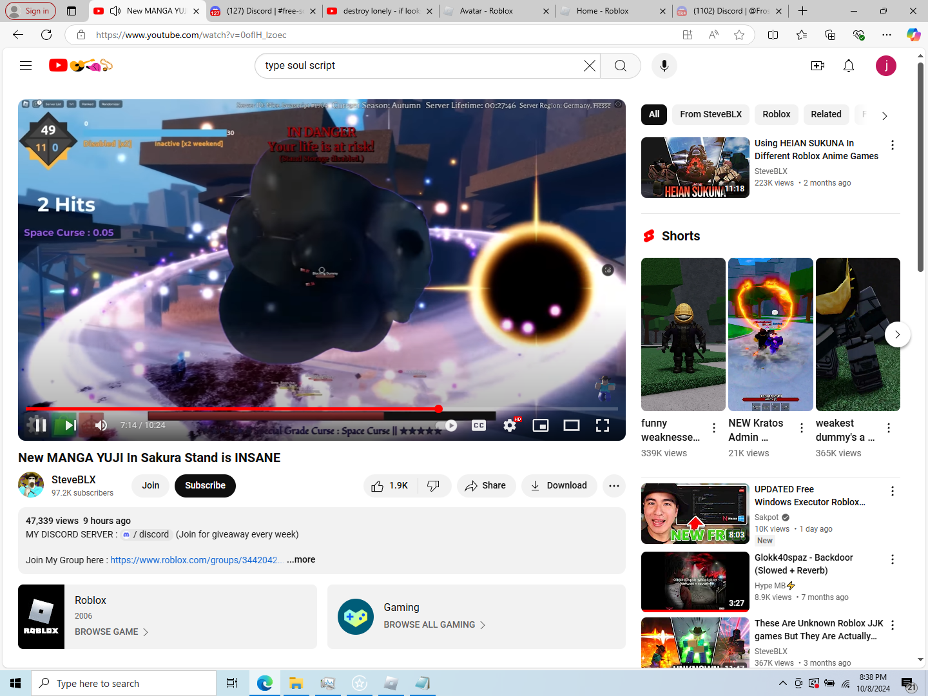The height and width of the screenshot is (696, 928).
Task: Download the video
Action: click(559, 486)
